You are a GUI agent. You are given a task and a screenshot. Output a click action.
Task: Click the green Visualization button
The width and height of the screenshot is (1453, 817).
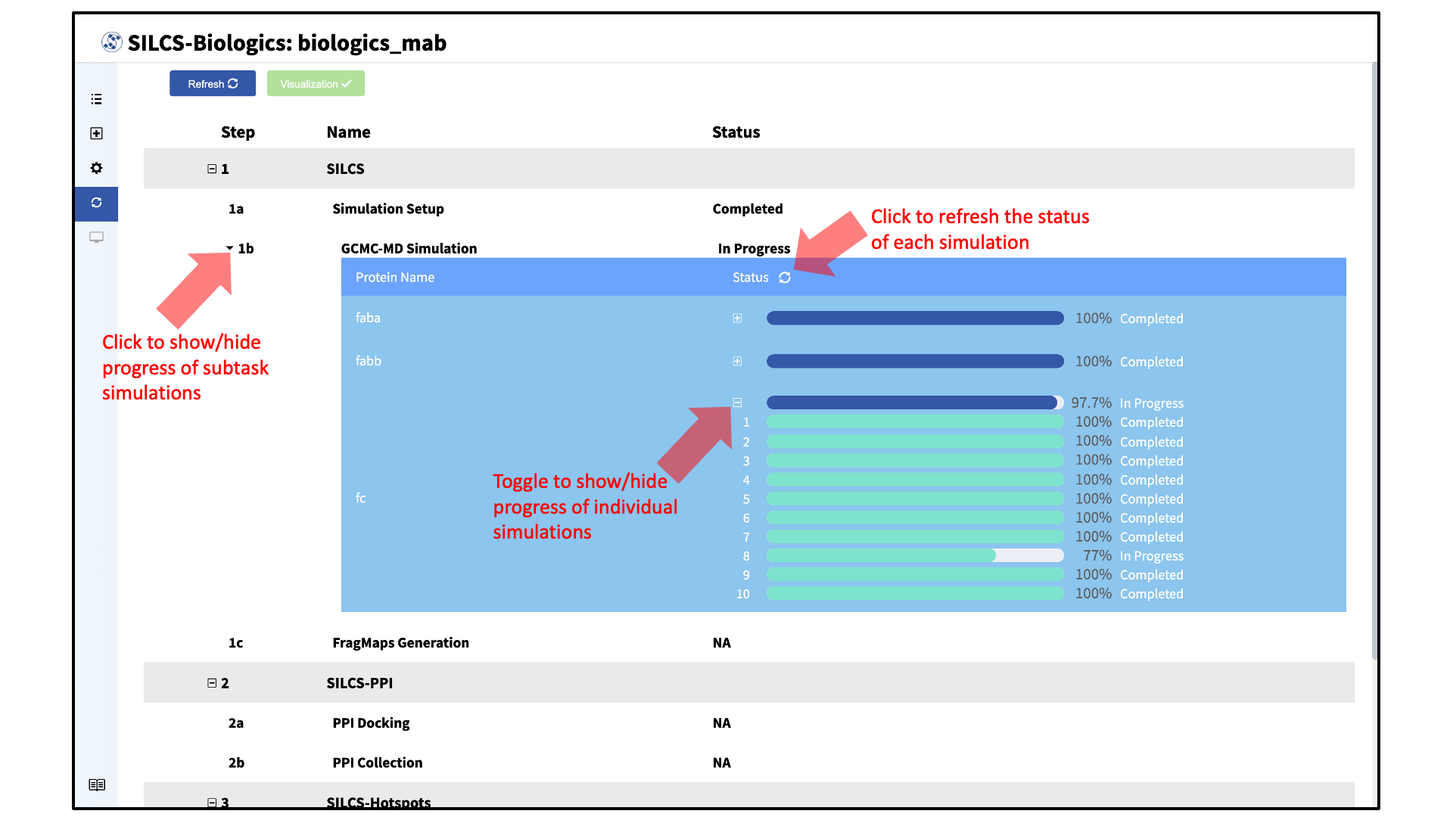coord(316,83)
